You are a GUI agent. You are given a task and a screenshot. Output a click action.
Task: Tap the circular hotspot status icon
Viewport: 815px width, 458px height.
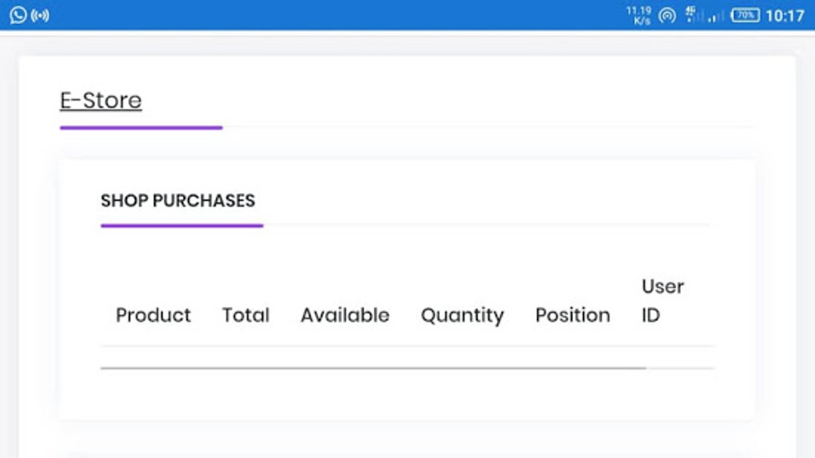[667, 16]
